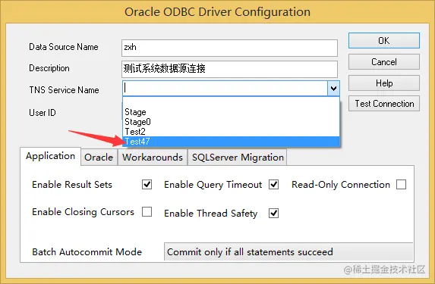Uncheck Enable Result Sets

click(x=147, y=184)
